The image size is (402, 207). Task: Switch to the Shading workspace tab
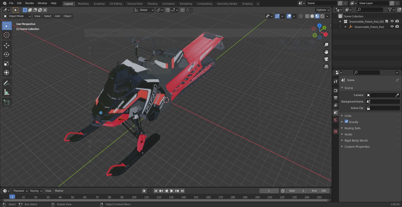coord(152,4)
